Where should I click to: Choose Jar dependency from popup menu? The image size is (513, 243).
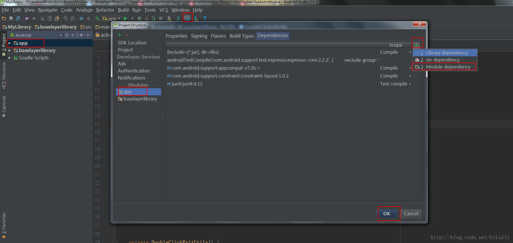(445, 60)
